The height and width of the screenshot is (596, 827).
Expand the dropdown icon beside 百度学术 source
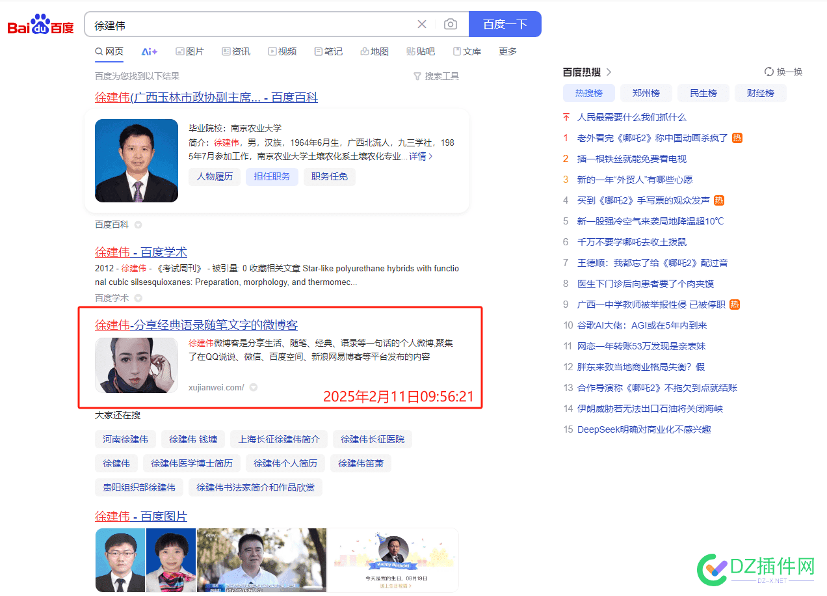pyautogui.click(x=138, y=298)
